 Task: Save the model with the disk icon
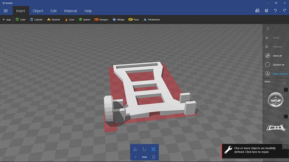[266, 11]
